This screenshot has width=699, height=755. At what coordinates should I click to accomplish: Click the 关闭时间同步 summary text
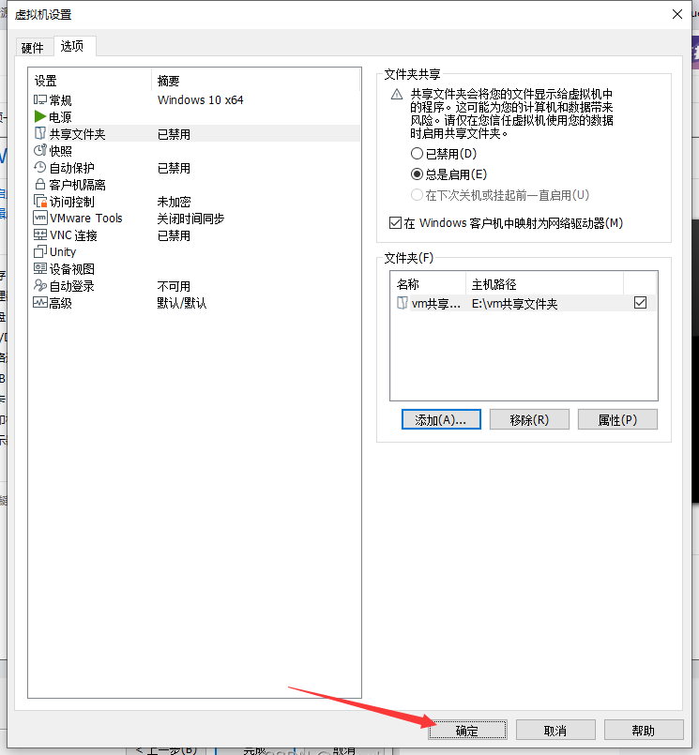point(190,219)
